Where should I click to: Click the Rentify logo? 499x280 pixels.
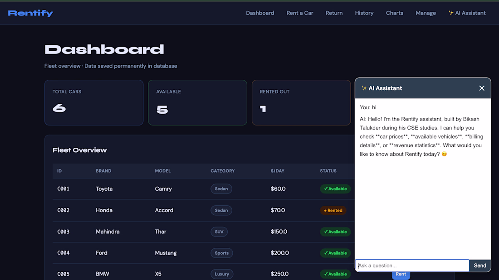click(x=30, y=13)
